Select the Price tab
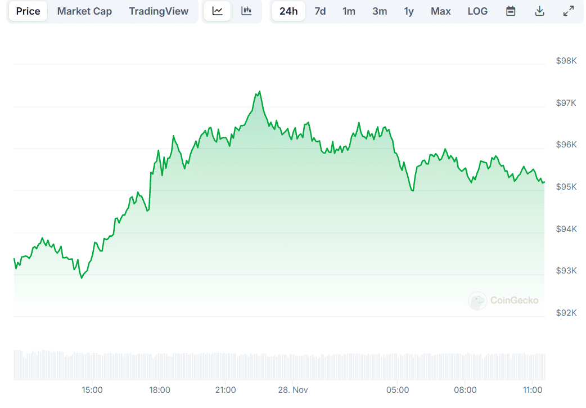 pos(28,11)
